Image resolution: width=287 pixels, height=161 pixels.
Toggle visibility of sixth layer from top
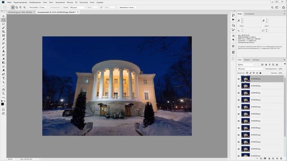239,114
